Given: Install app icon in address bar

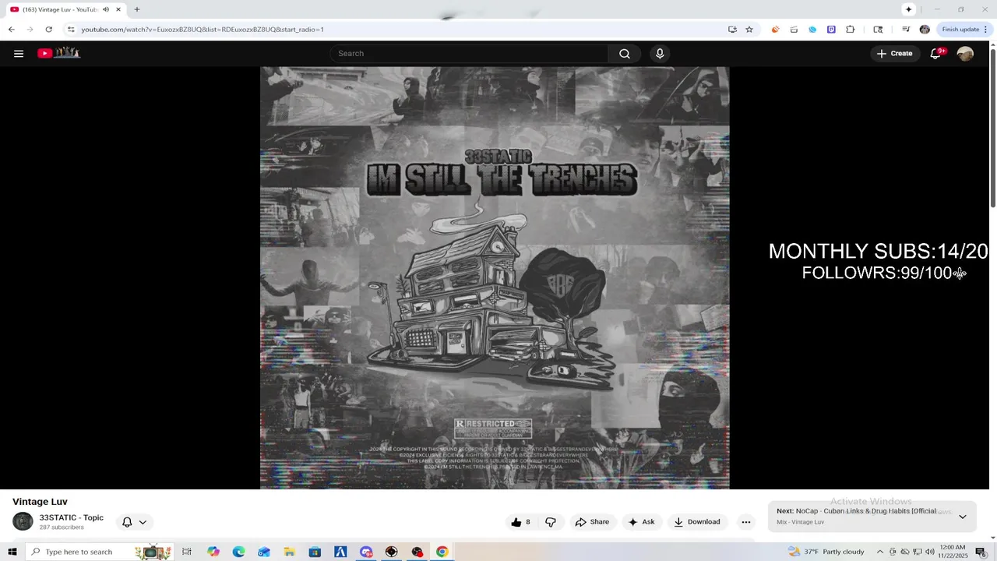Looking at the screenshot, I should 732,30.
